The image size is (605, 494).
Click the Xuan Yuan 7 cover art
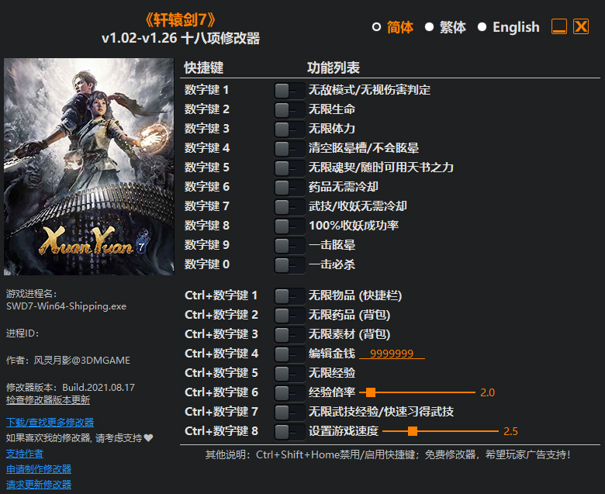point(88,167)
